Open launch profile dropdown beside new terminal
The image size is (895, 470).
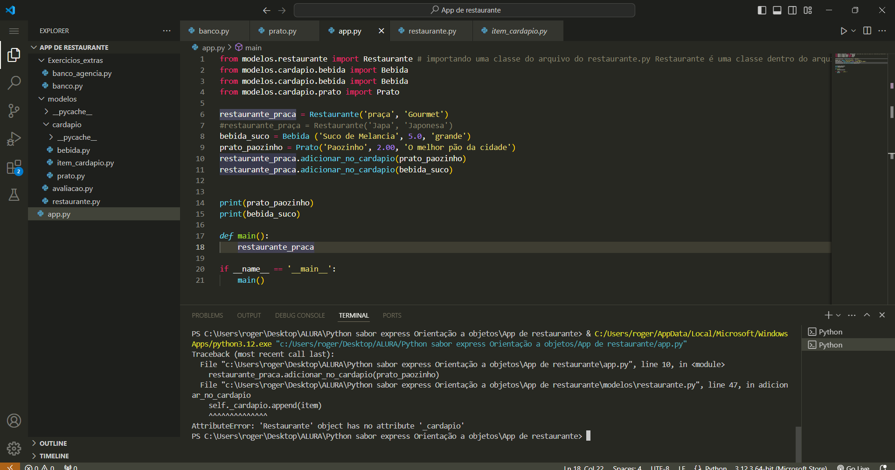[839, 315]
